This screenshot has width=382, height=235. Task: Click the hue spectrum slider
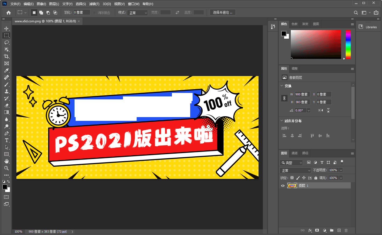(348, 44)
